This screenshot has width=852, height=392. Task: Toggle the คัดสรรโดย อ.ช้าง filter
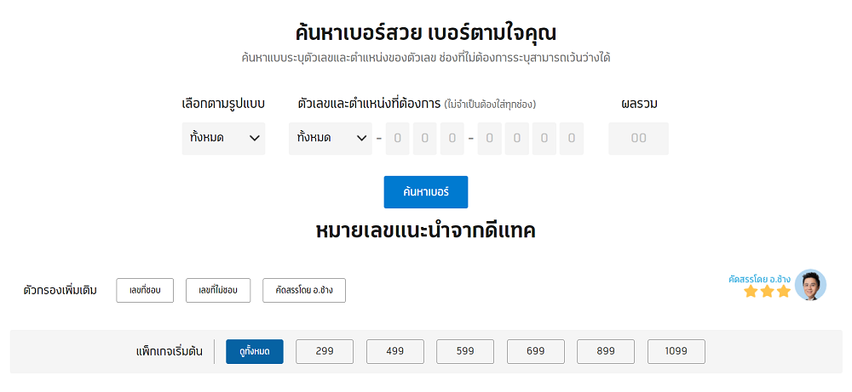tap(304, 290)
